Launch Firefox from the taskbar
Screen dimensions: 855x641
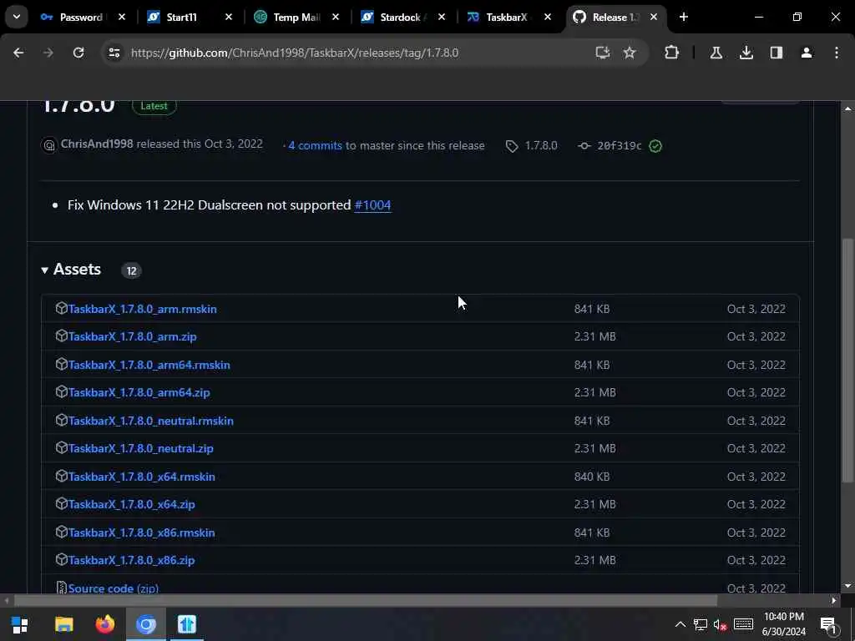click(x=104, y=624)
